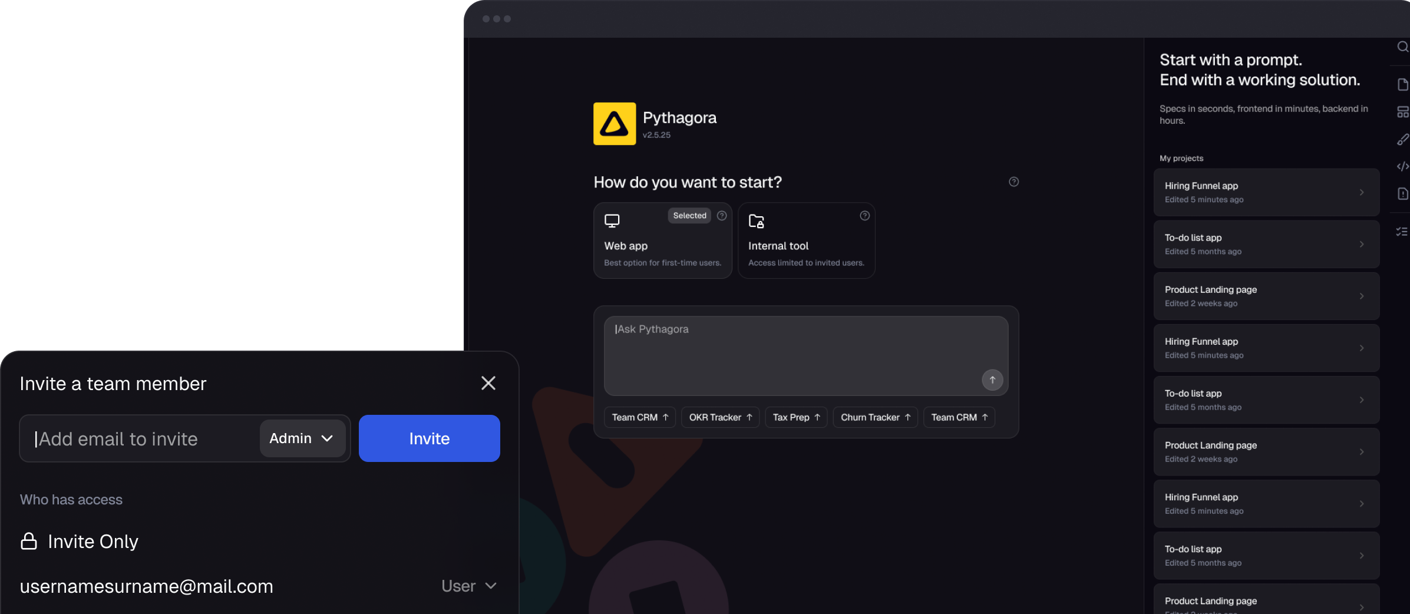This screenshot has width=1410, height=614.
Task: Close the Invite a team member dialog
Action: (x=488, y=383)
